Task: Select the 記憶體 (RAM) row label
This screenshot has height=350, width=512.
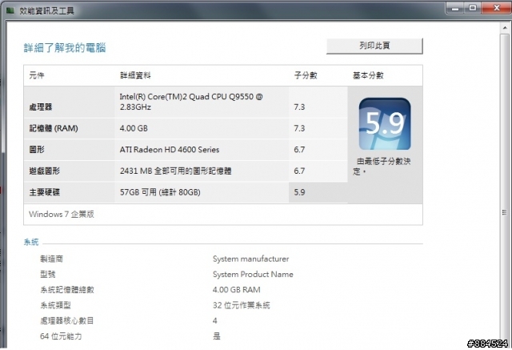Action: (54, 128)
